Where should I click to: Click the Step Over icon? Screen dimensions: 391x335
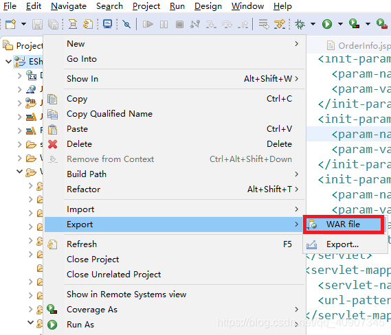227,25
